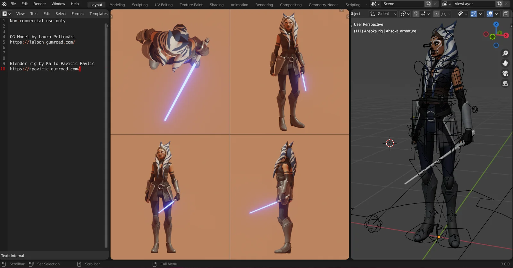Toggle proportional editing icon
Viewport: 513px width, 268px height.
point(436,14)
